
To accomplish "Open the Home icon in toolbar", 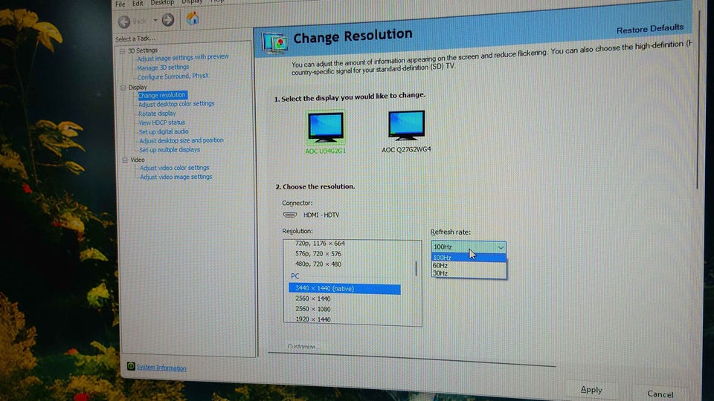I will coord(193,18).
